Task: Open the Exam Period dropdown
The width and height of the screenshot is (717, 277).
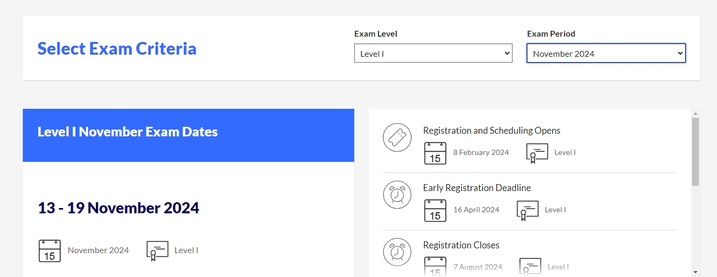Action: (606, 54)
